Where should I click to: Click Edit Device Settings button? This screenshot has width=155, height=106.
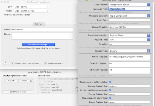pos(38,45)
